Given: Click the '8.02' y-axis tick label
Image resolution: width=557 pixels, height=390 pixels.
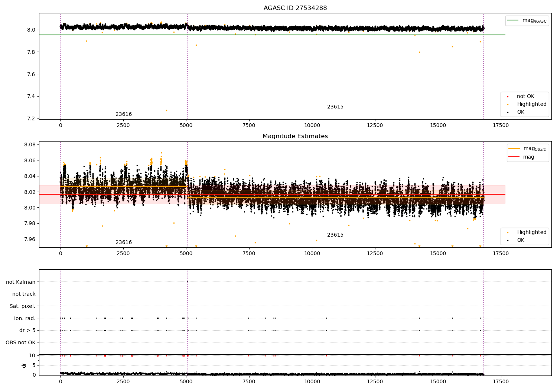Looking at the screenshot, I should 30,192.
